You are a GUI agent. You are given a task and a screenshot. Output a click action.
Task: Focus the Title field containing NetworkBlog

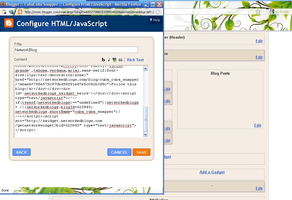tap(76, 50)
